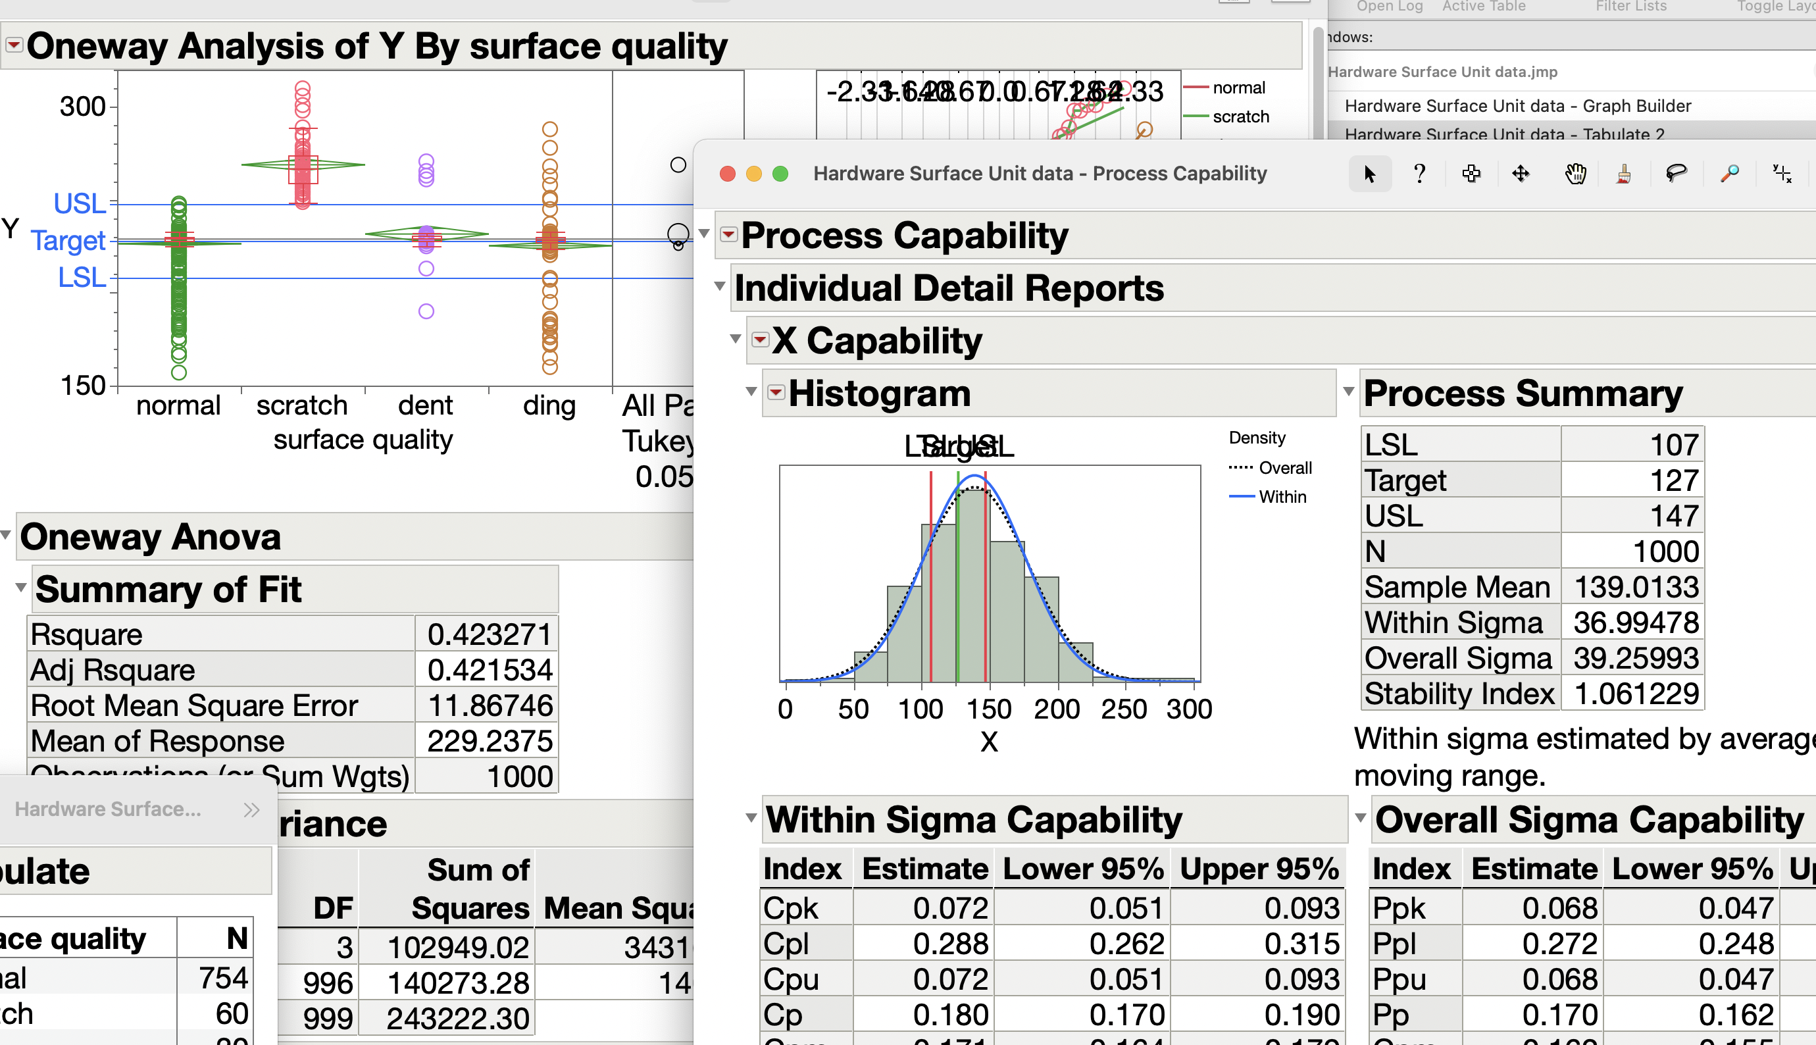This screenshot has width=1816, height=1045.
Task: Open Oneway Analysis red triangle menu
Action: tap(14, 45)
